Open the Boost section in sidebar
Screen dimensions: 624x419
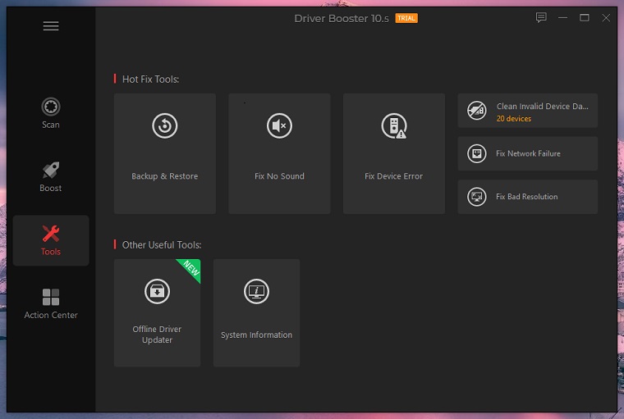(x=51, y=176)
